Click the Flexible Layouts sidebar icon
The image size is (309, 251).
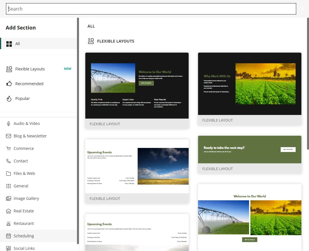(9, 69)
